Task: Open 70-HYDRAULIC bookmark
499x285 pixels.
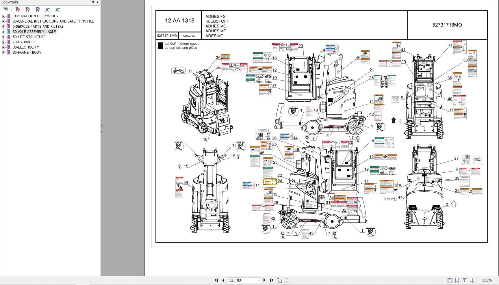Action: (25, 42)
